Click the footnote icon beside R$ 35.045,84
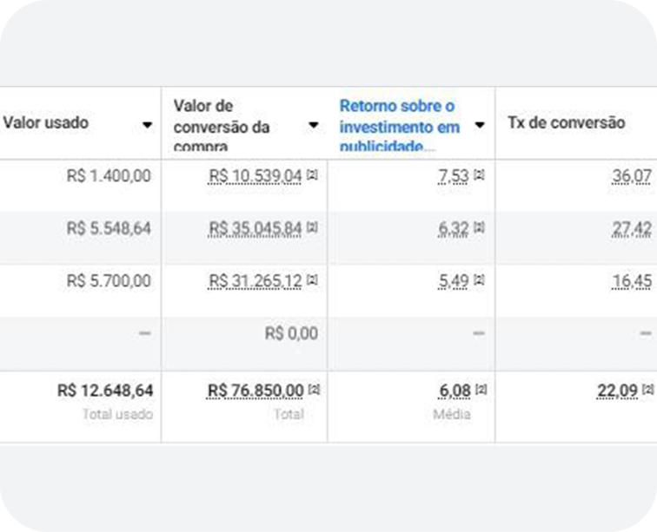 (312, 228)
